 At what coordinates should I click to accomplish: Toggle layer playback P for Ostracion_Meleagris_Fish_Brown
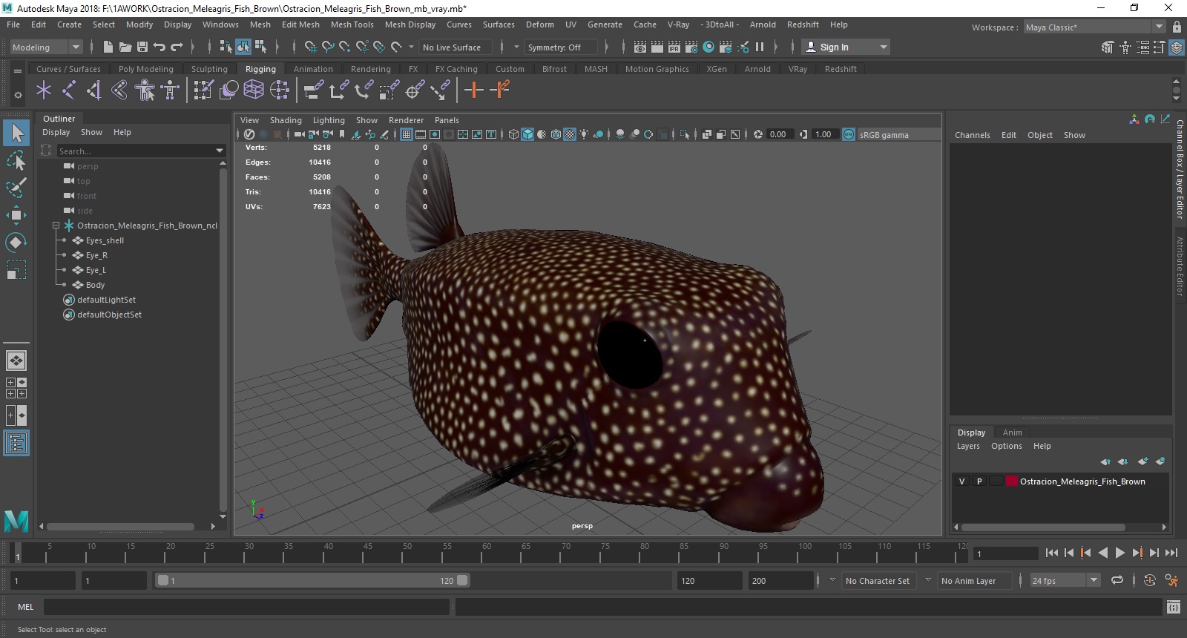[x=979, y=481]
